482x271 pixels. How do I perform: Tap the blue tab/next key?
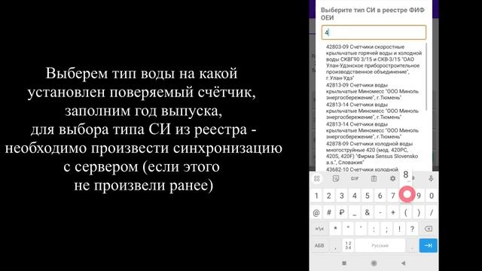tap(429, 245)
